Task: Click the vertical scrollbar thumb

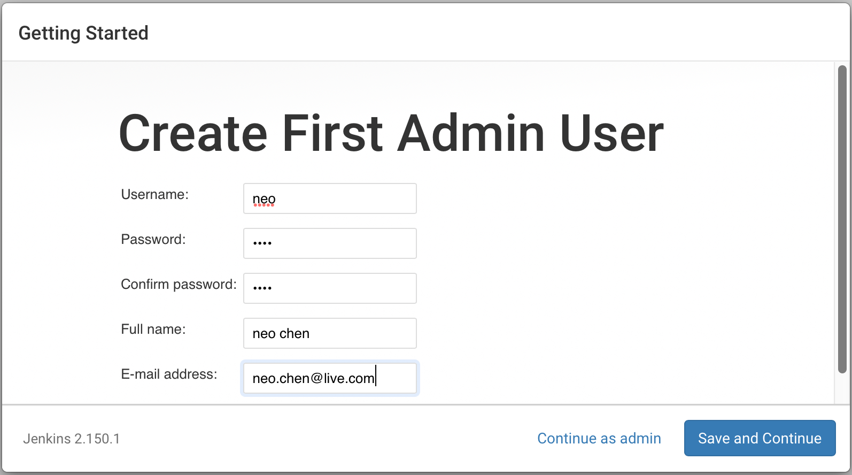Action: pyautogui.click(x=842, y=219)
